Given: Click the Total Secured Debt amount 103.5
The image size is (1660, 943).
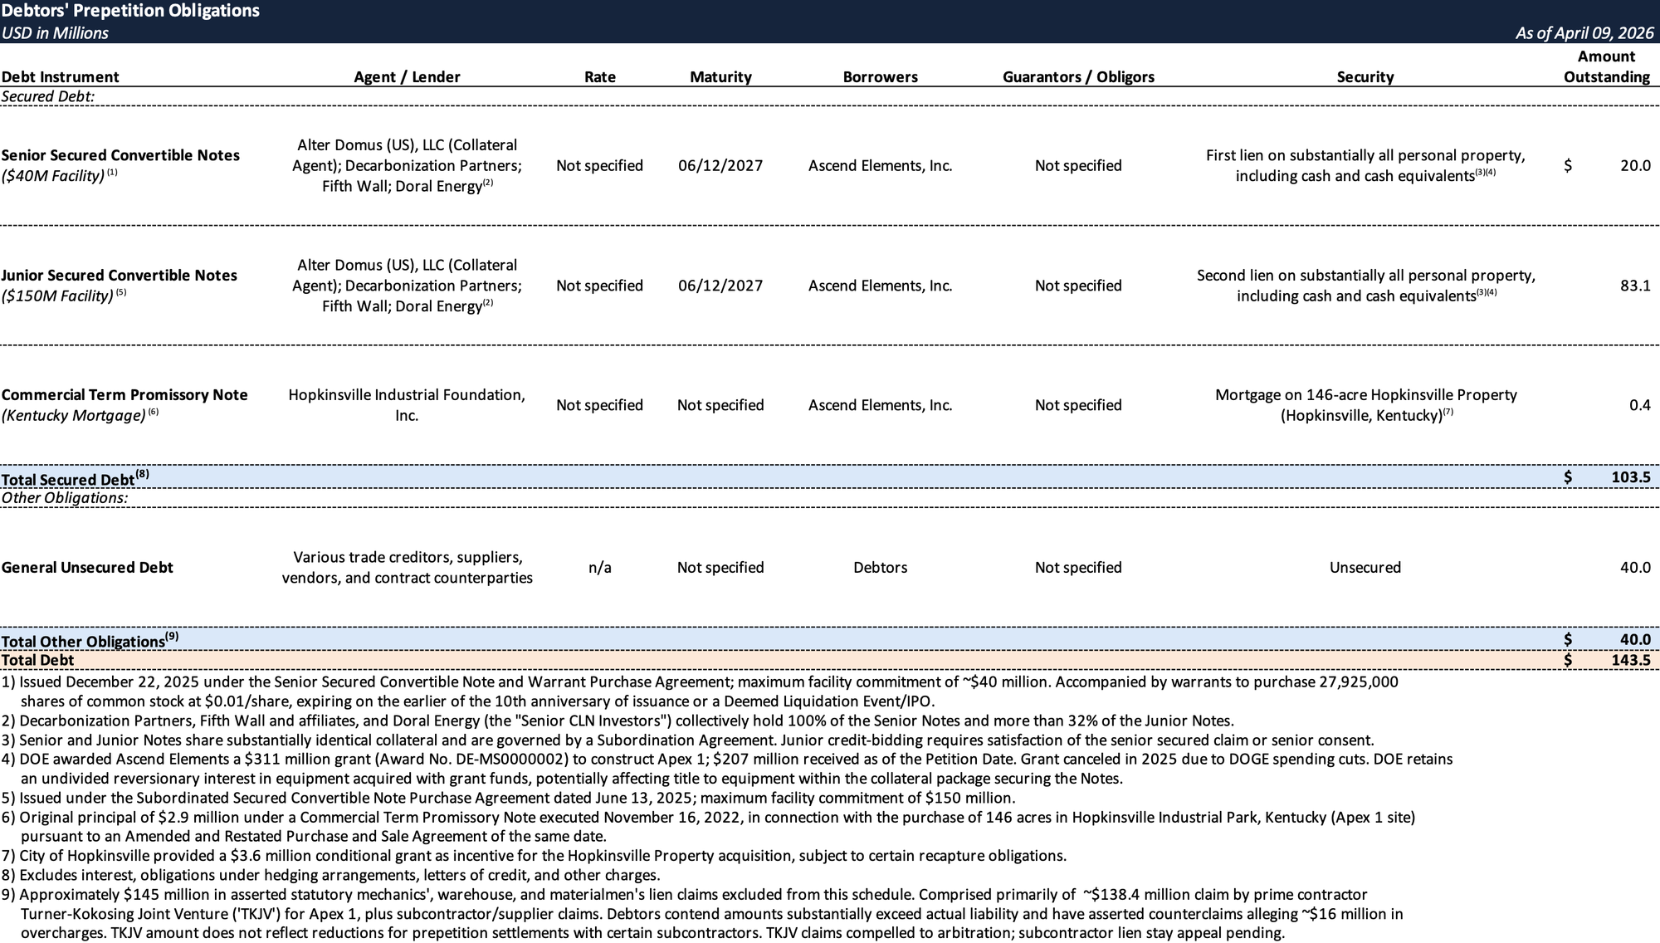Looking at the screenshot, I should pyautogui.click(x=1630, y=477).
